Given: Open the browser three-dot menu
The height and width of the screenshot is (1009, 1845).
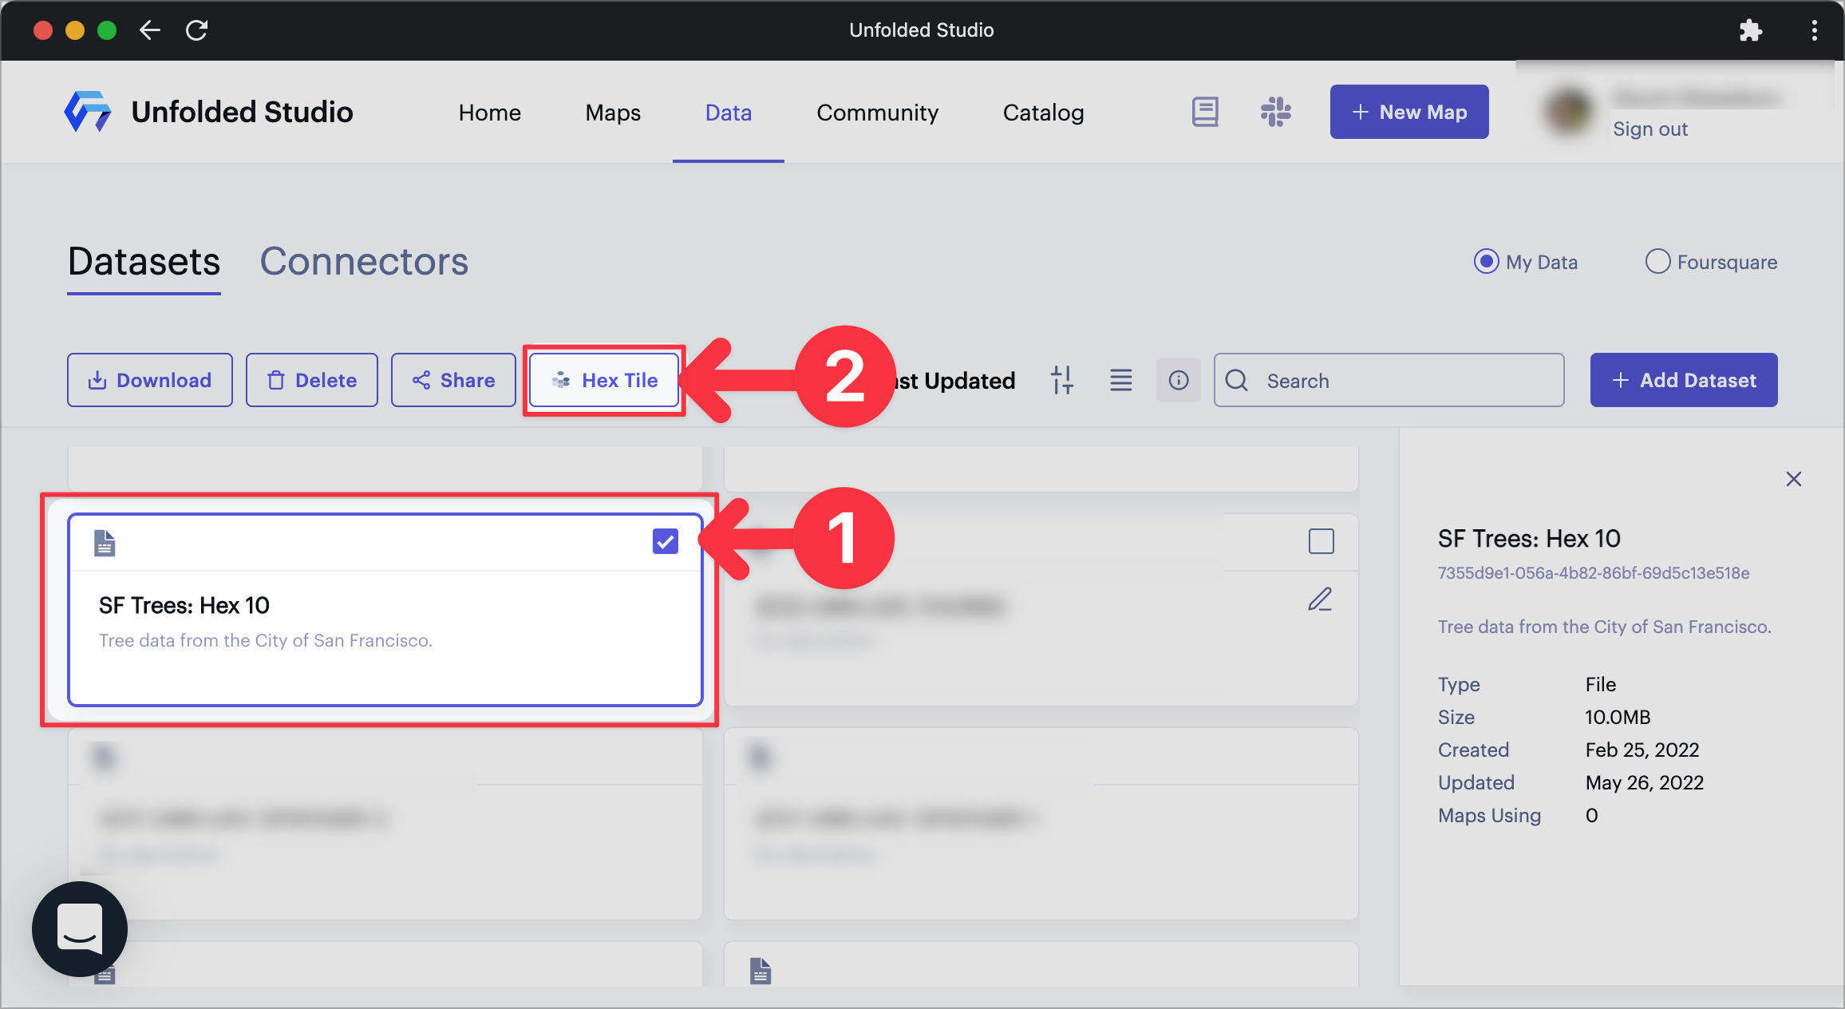Looking at the screenshot, I should tap(1815, 30).
